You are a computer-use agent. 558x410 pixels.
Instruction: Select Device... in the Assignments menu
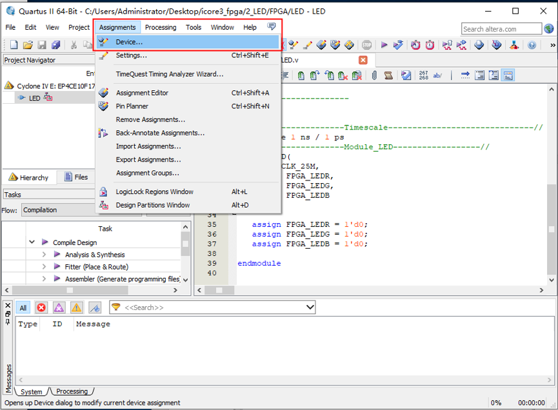[129, 42]
